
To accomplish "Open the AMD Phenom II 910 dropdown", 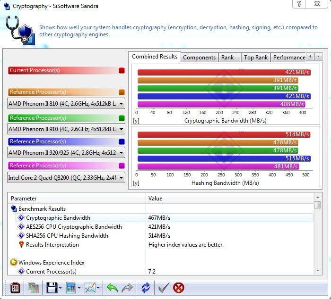I will point(66,129).
